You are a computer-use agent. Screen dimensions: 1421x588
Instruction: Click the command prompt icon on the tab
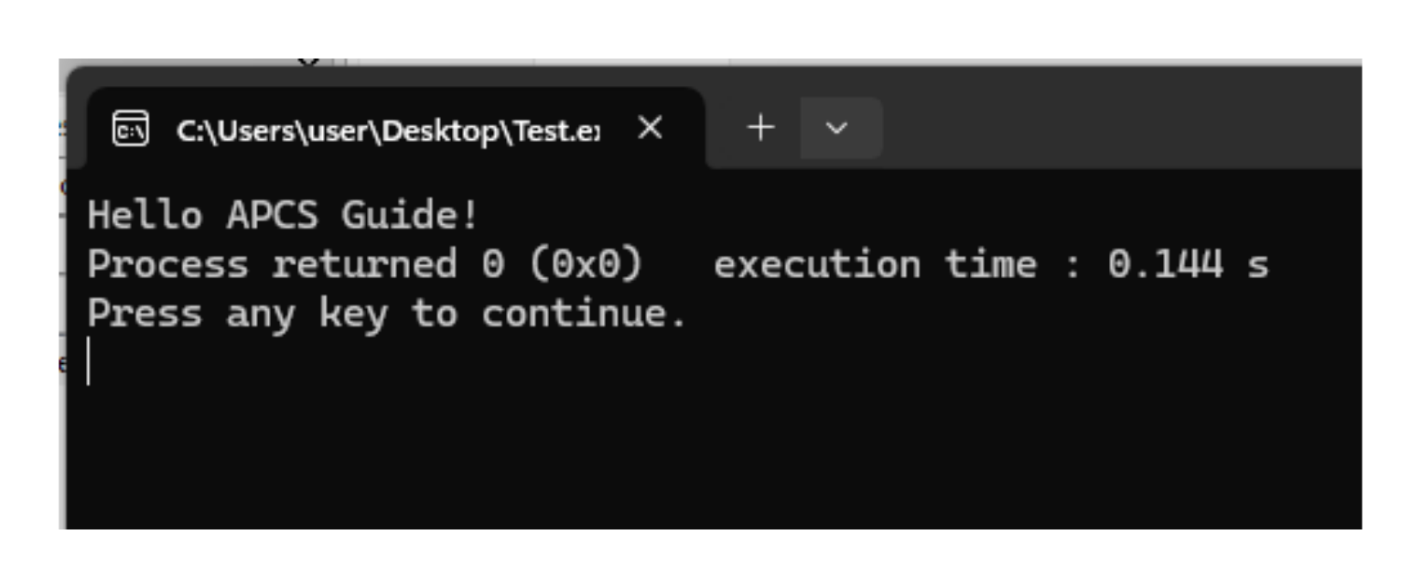click(x=131, y=129)
